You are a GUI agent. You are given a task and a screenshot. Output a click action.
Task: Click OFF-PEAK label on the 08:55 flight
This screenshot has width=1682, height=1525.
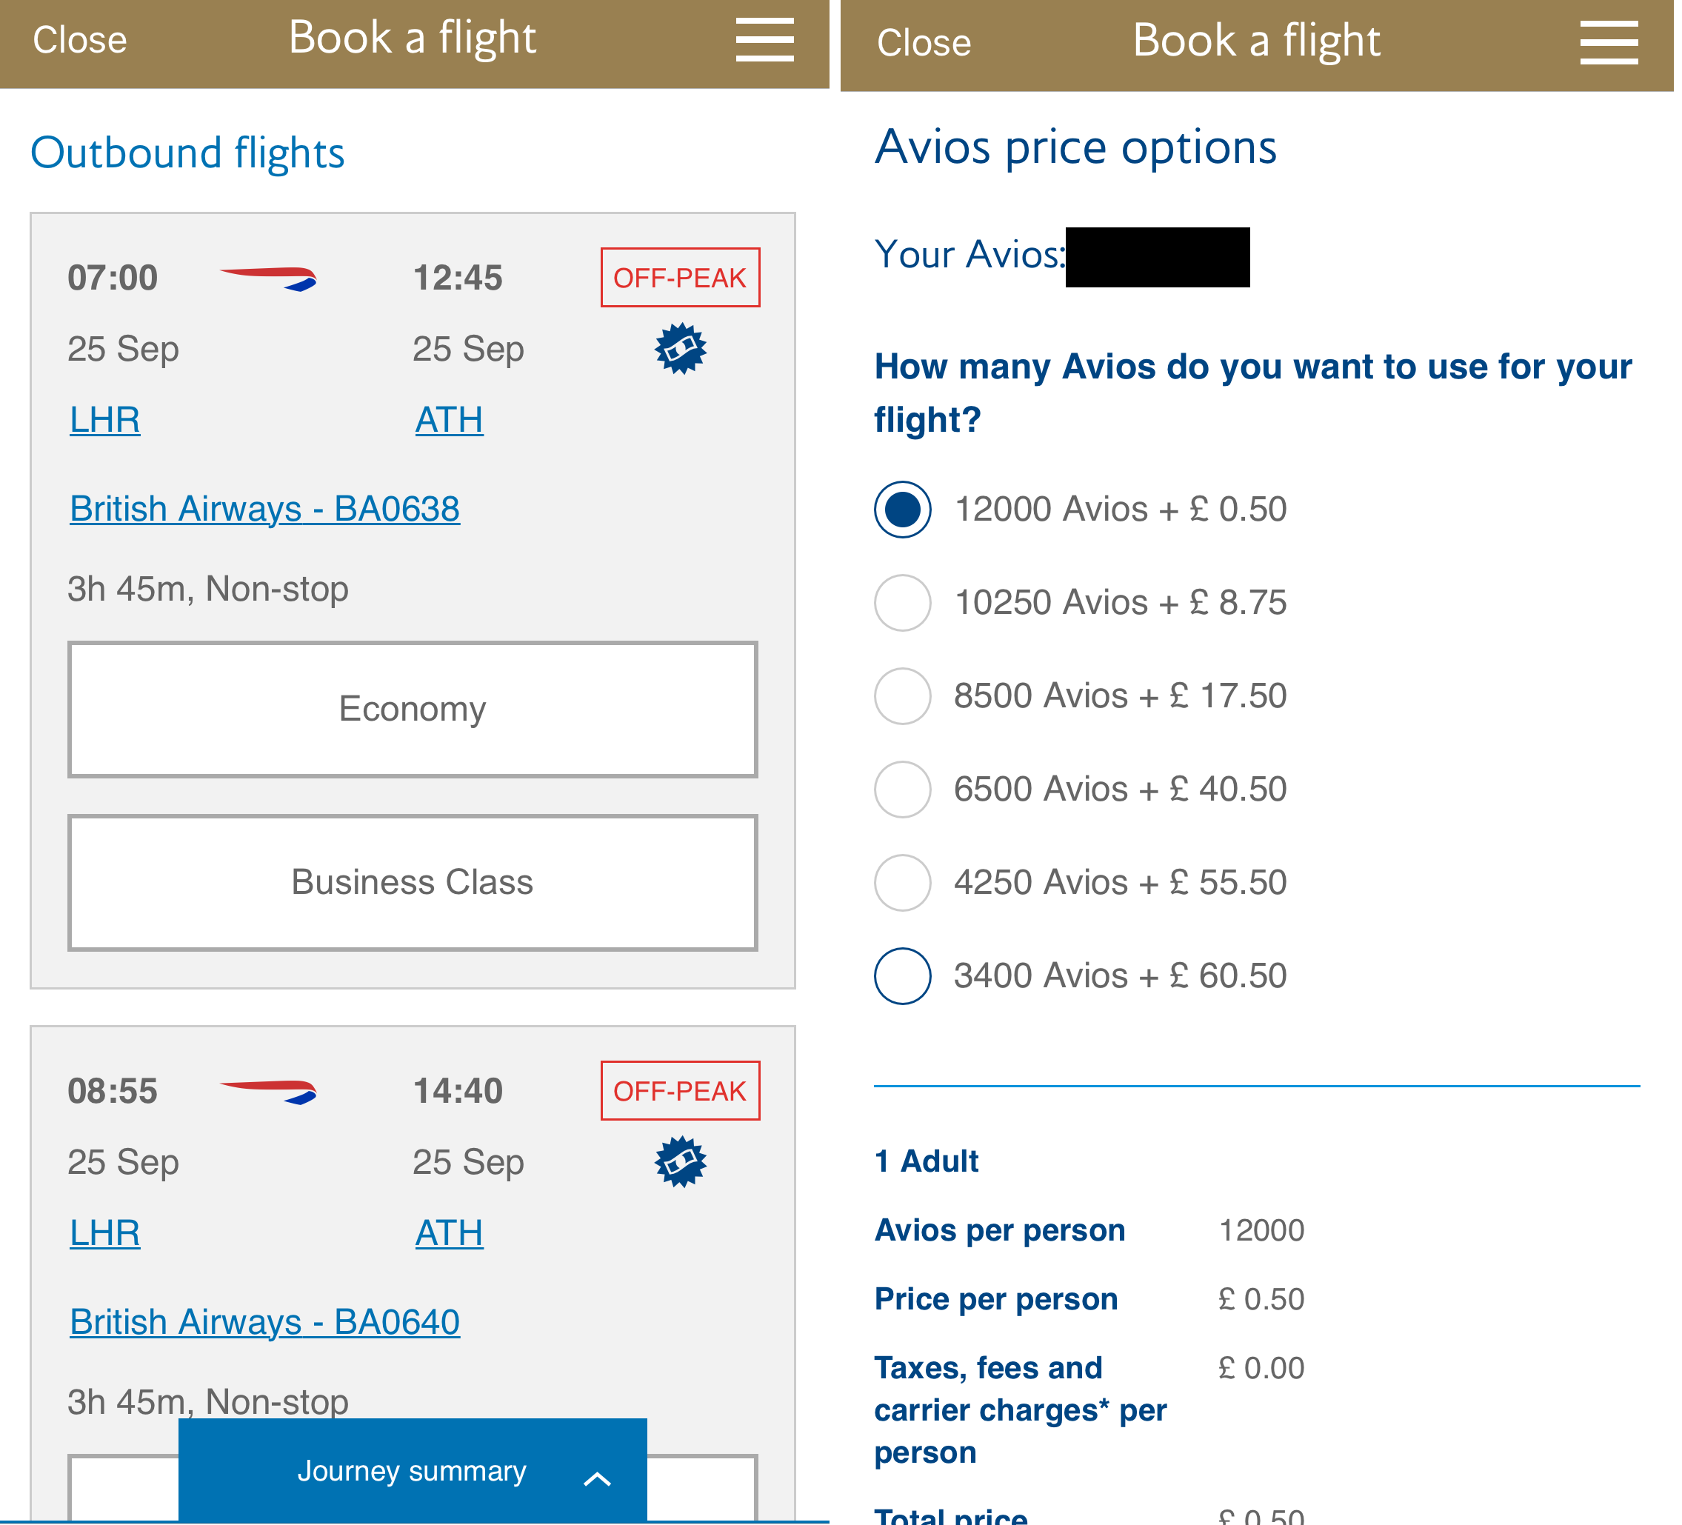point(680,1091)
